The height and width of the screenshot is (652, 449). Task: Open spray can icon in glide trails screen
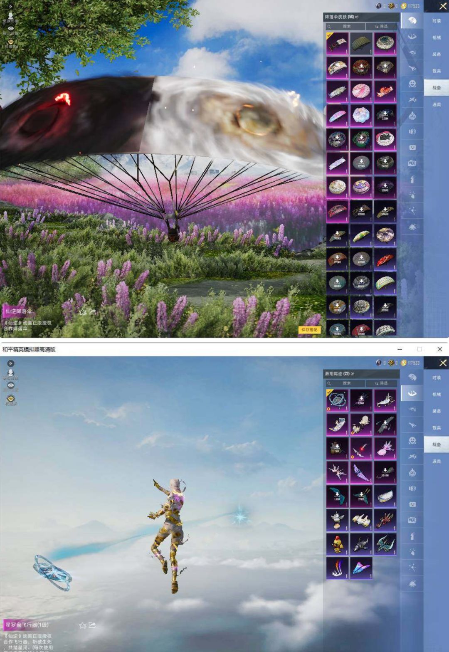coord(412,536)
